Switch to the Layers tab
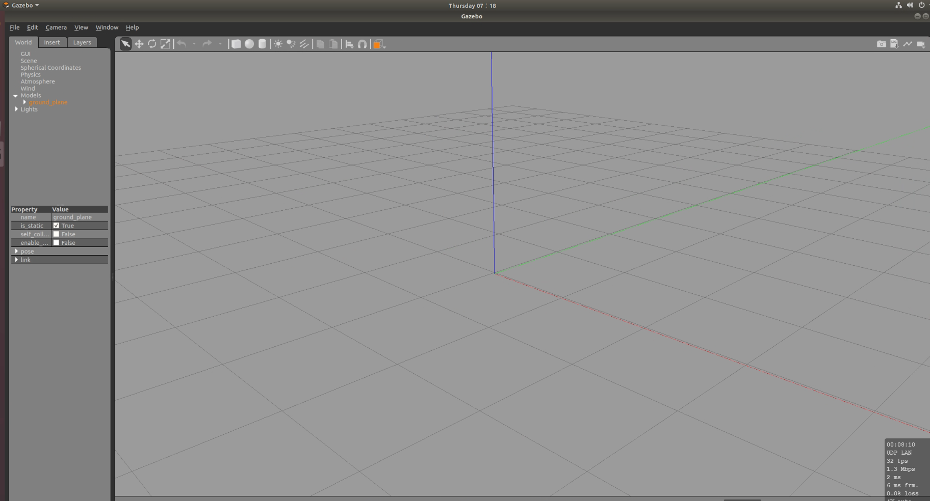 (82, 42)
